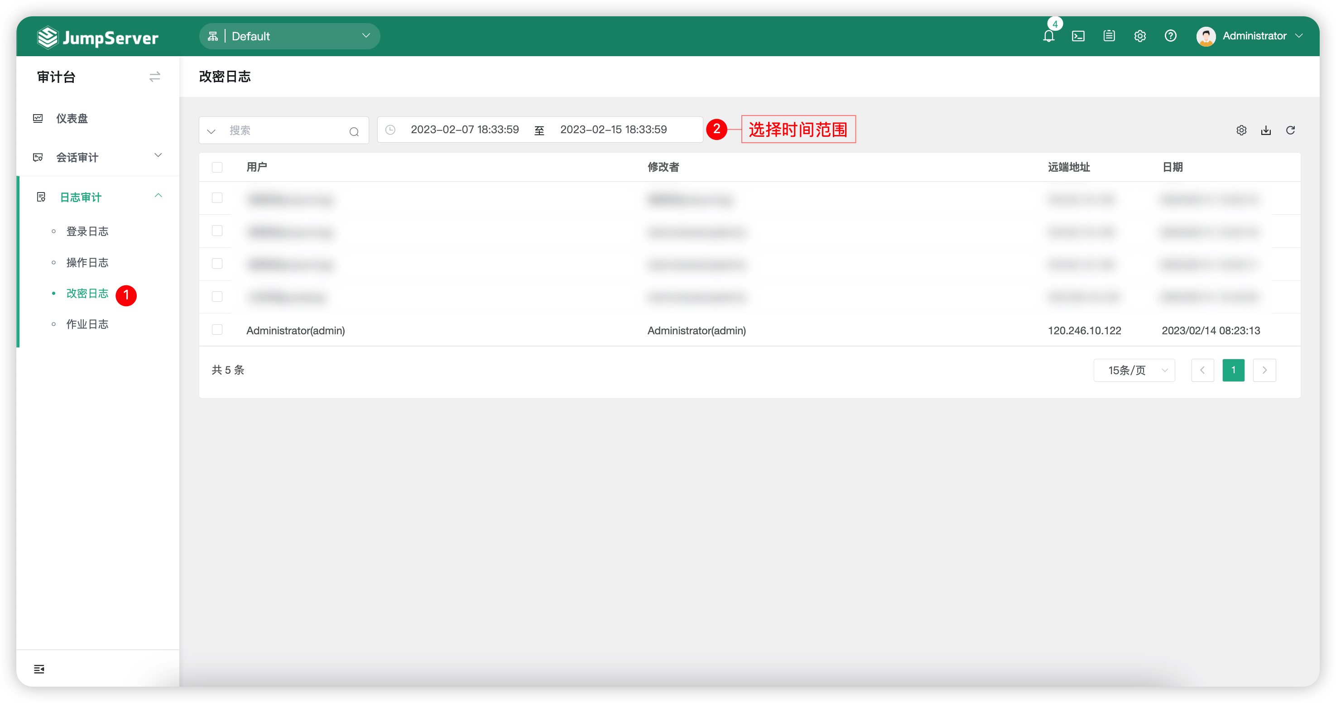Image resolution: width=1336 pixels, height=703 pixels.
Task: Open the 操作日志 menu item
Action: click(87, 263)
